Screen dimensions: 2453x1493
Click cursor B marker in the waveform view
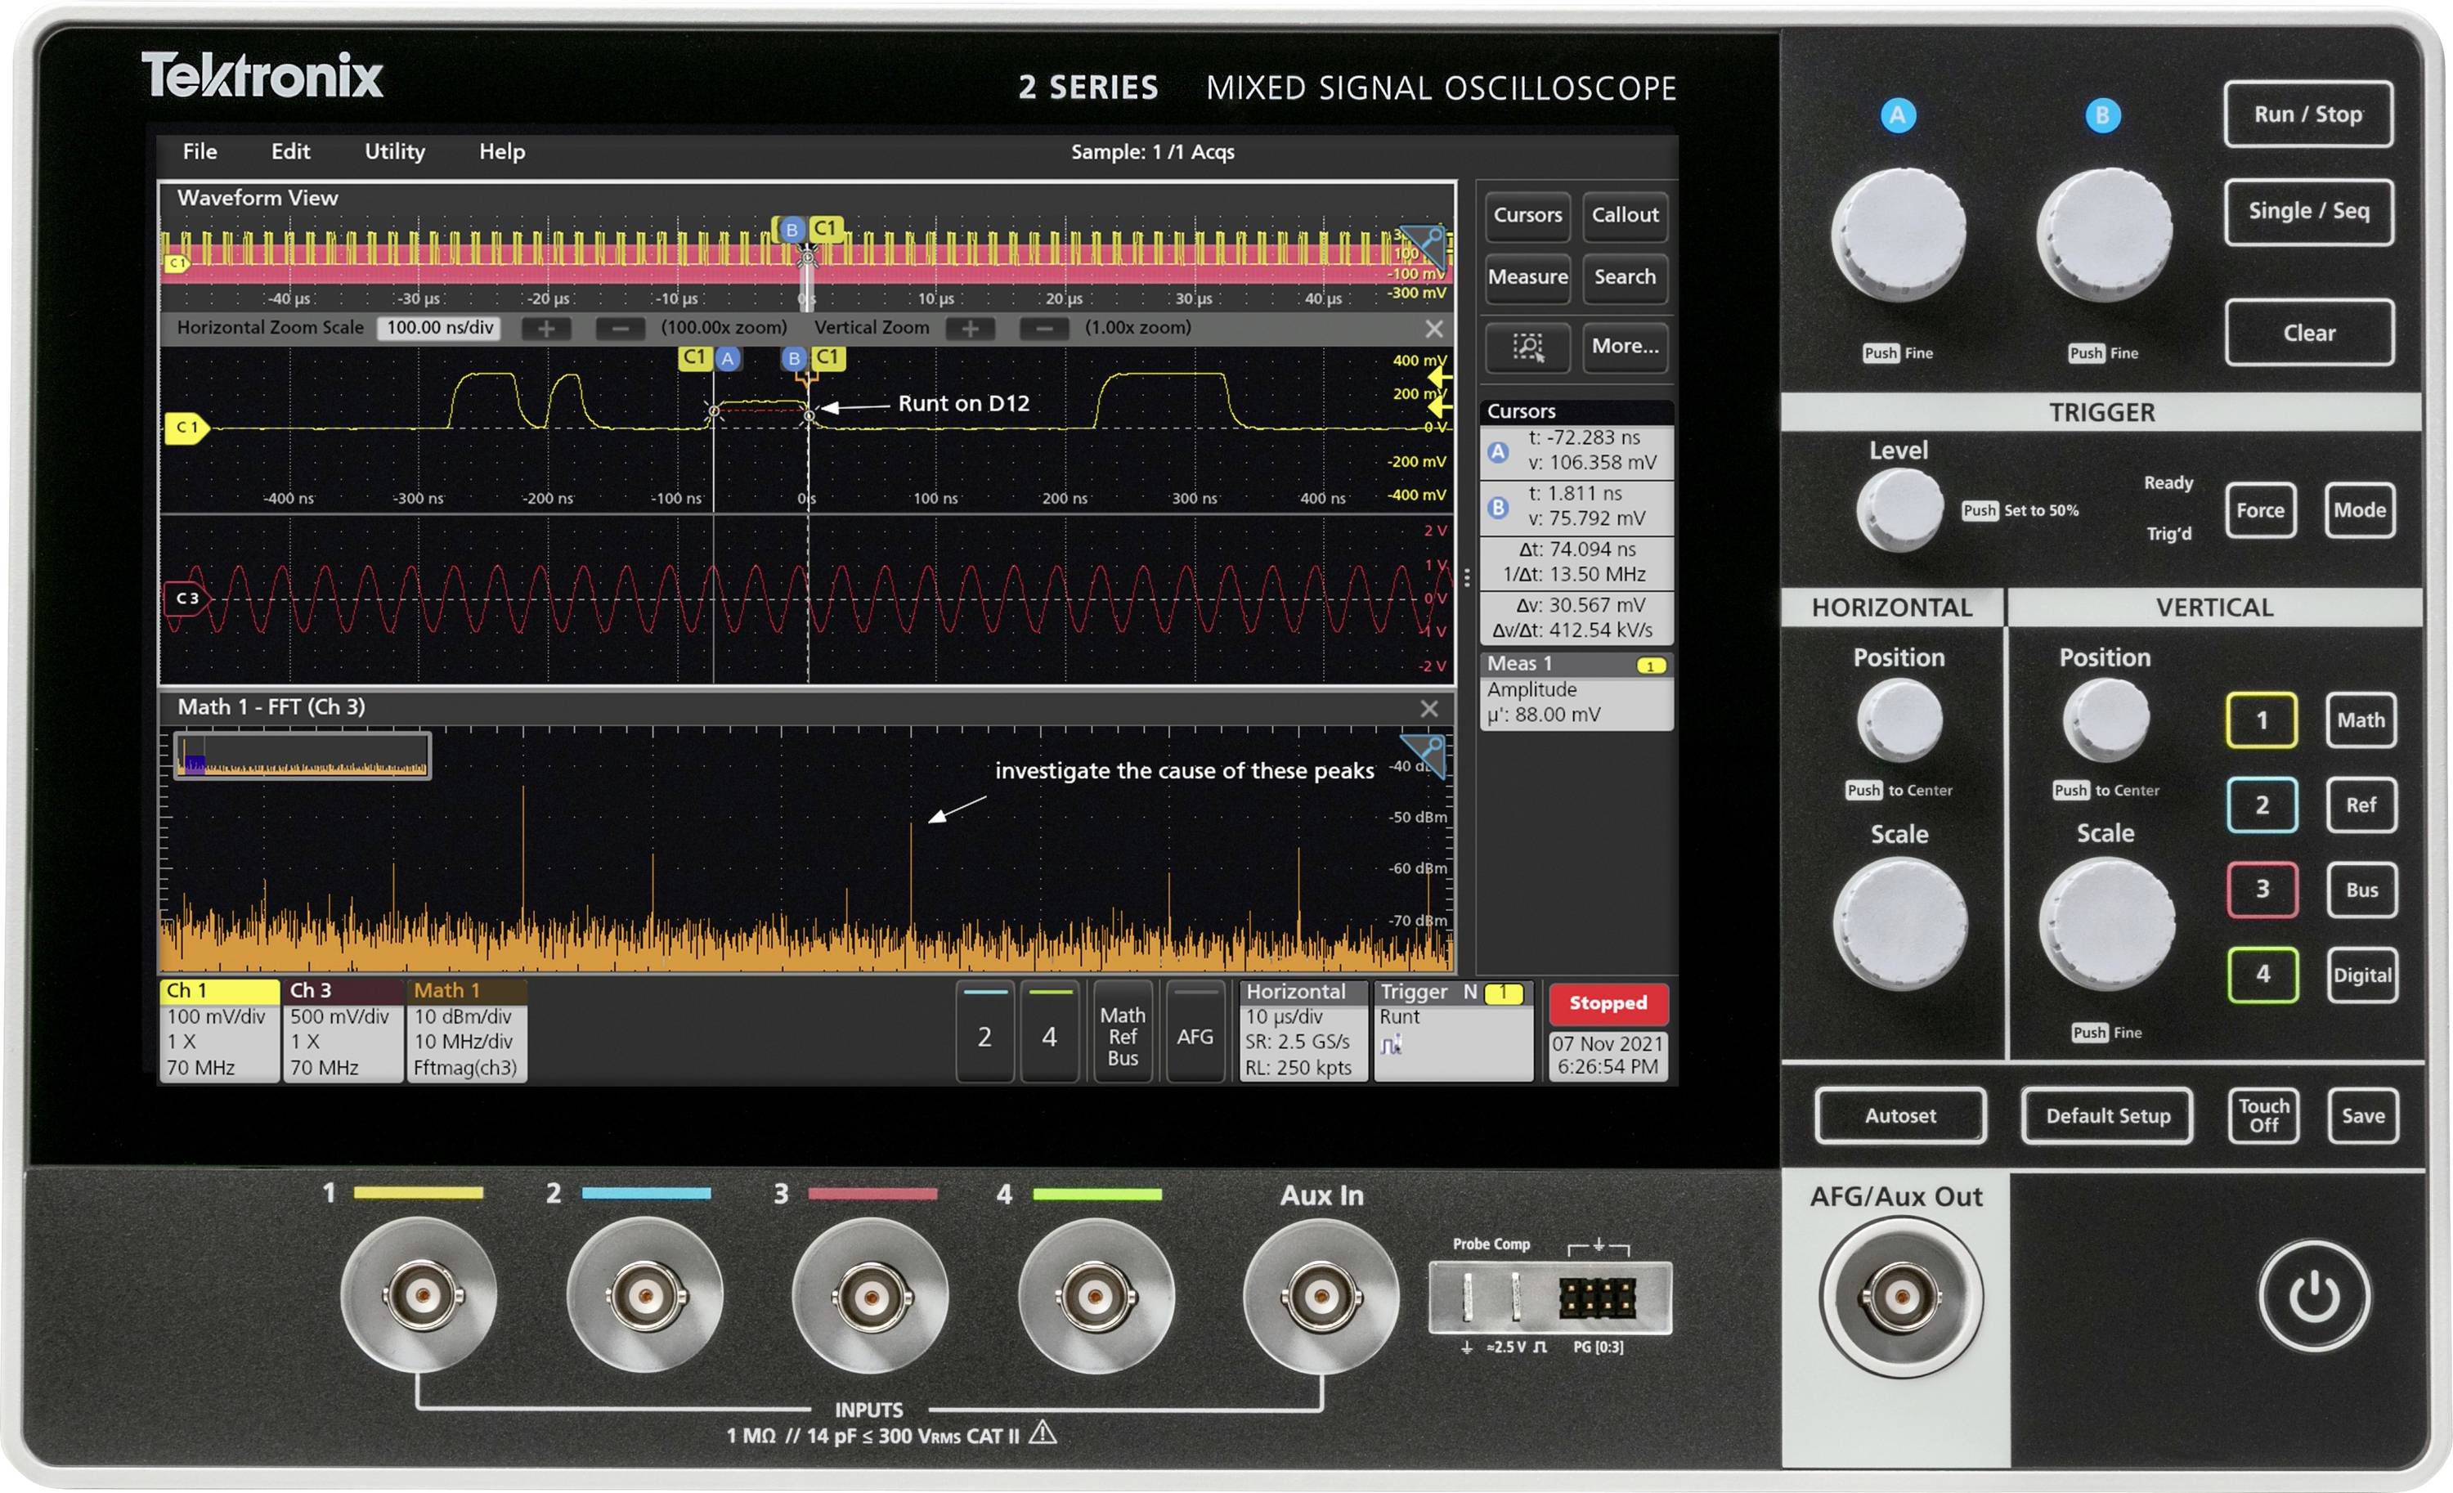pos(793,356)
